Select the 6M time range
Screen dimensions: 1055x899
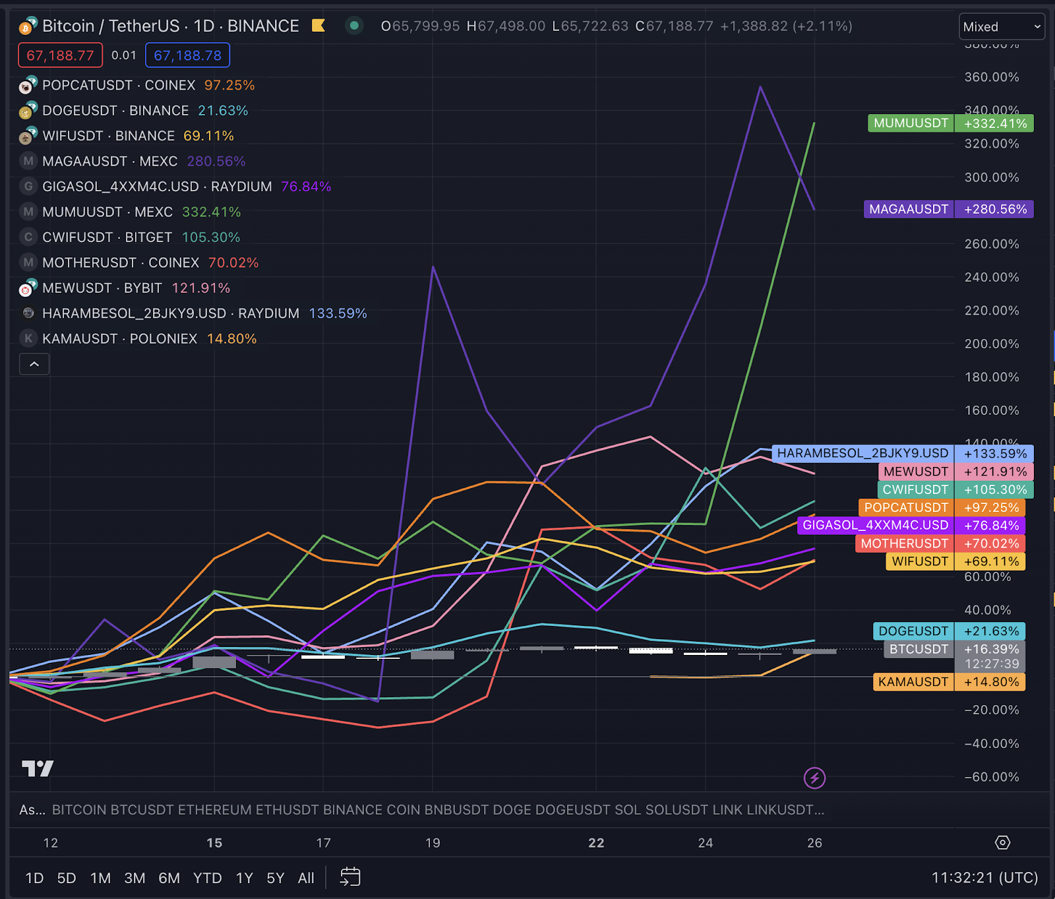click(x=169, y=878)
